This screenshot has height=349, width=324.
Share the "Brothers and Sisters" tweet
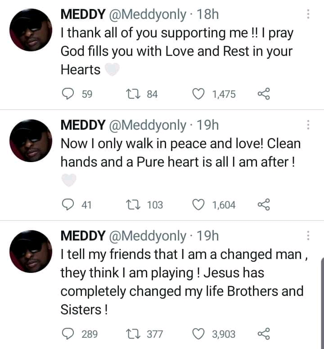point(263,334)
